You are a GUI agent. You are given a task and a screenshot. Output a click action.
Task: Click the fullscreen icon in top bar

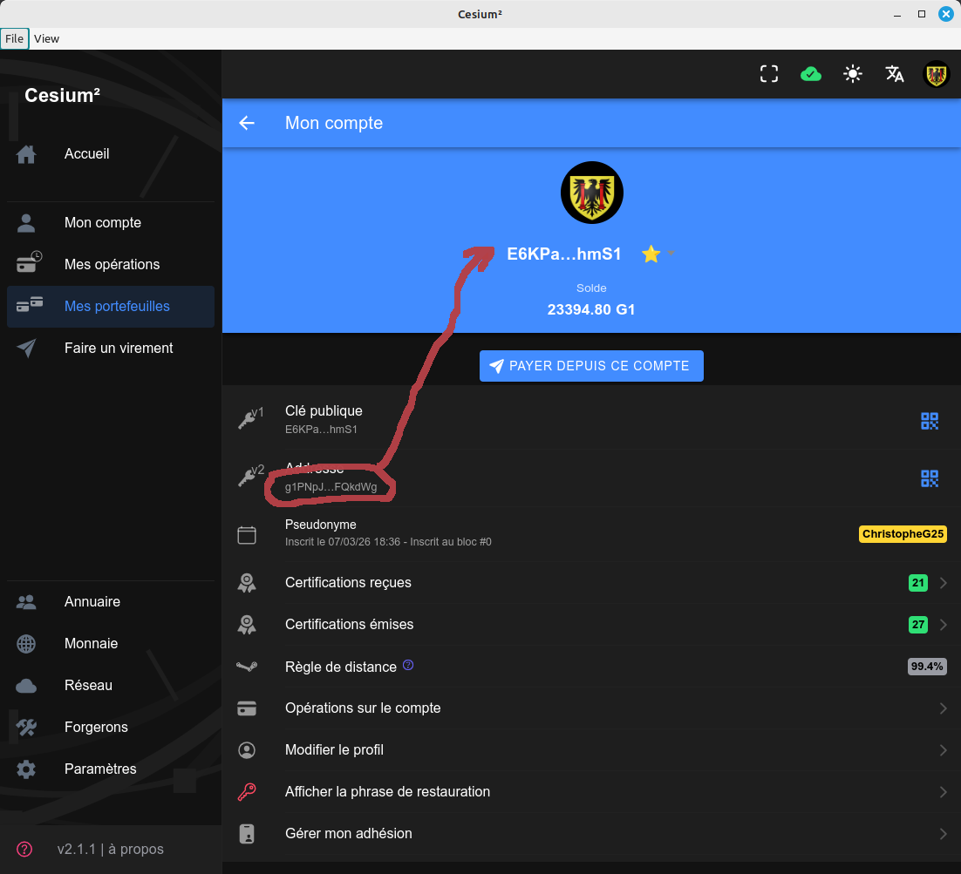768,74
